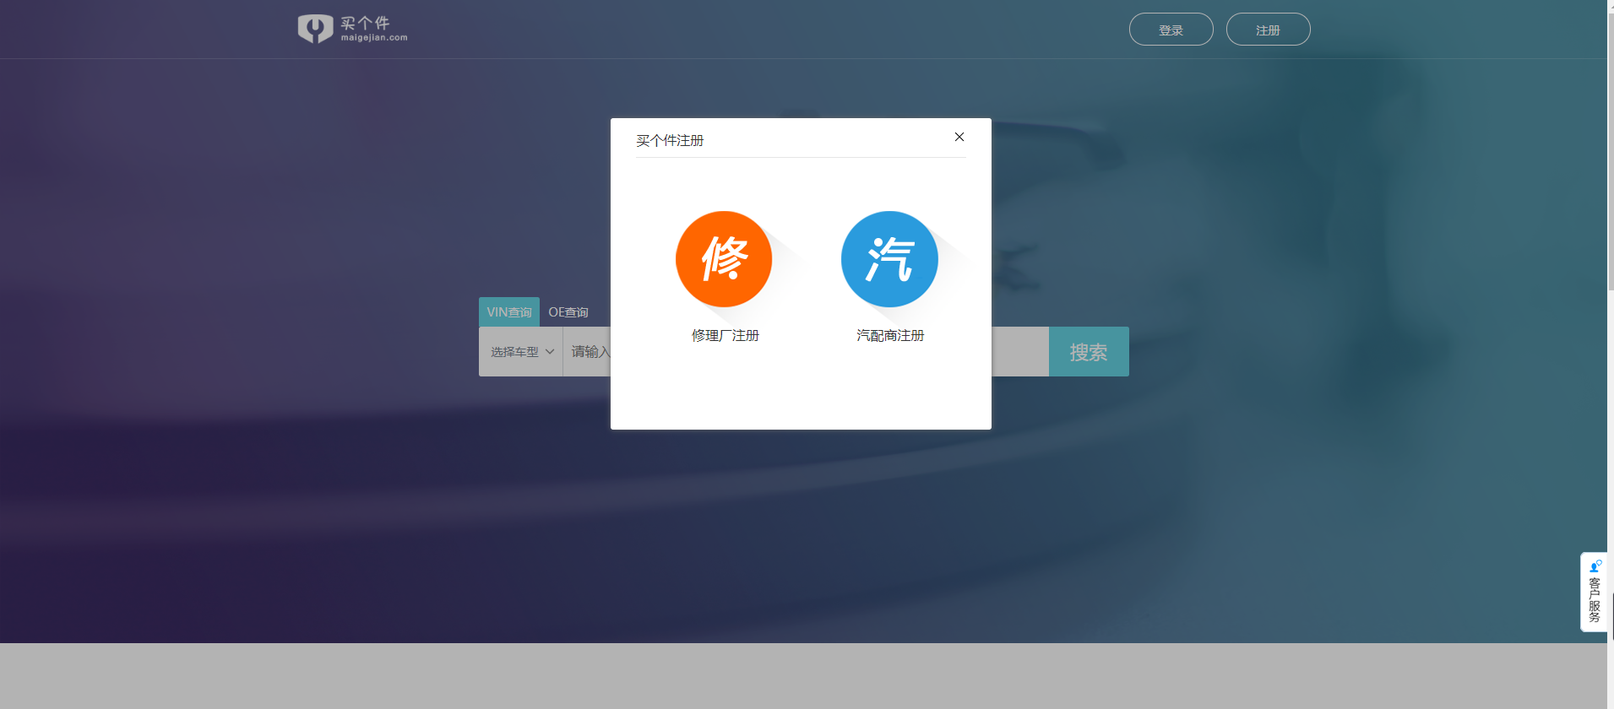Open the 选择车型 dropdown
The image size is (1614, 709).
coord(515,352)
